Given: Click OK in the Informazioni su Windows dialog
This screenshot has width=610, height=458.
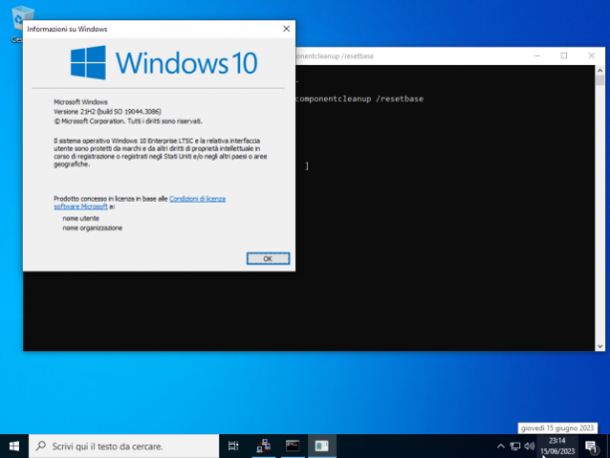Looking at the screenshot, I should click(x=268, y=258).
